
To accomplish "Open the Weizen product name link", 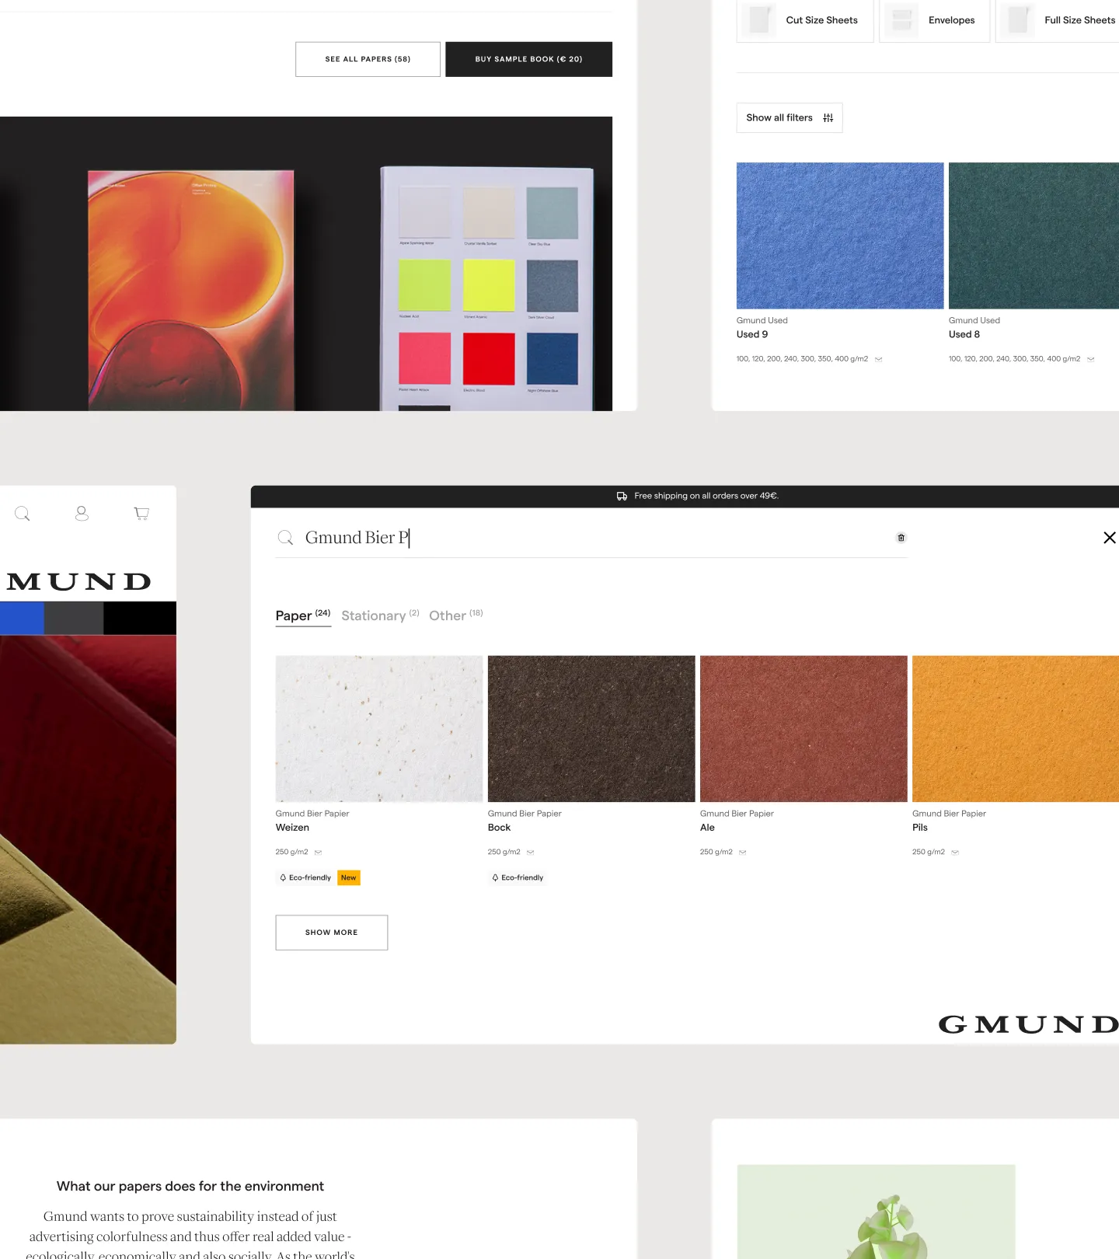I will tap(292, 828).
